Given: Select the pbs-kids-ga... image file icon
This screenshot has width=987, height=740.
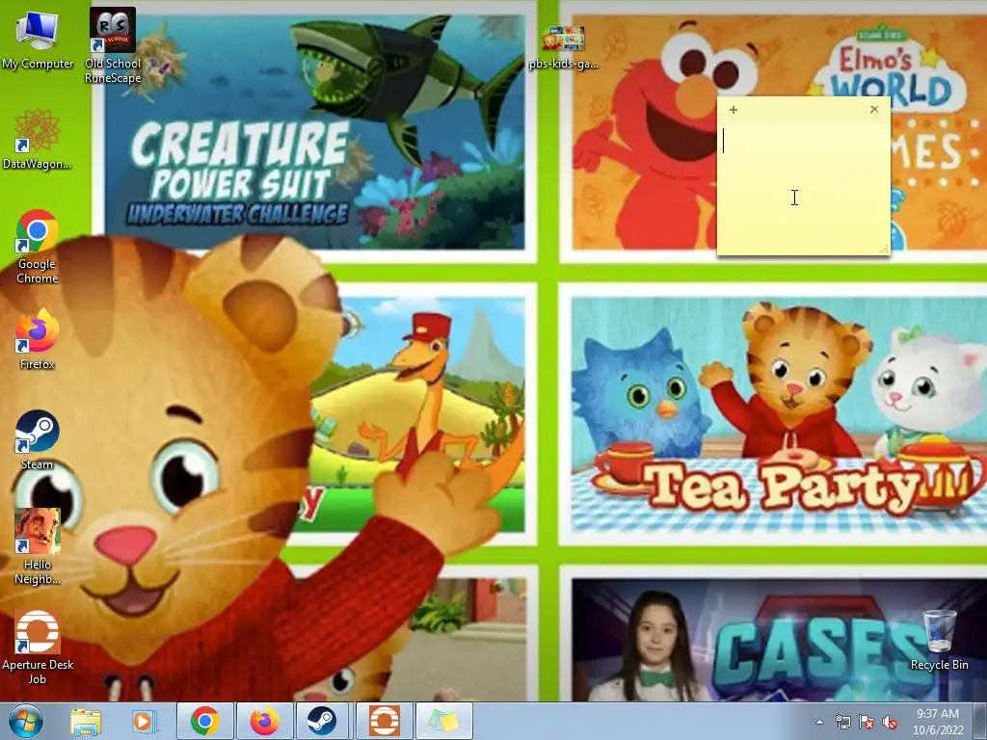Looking at the screenshot, I should pyautogui.click(x=563, y=47).
